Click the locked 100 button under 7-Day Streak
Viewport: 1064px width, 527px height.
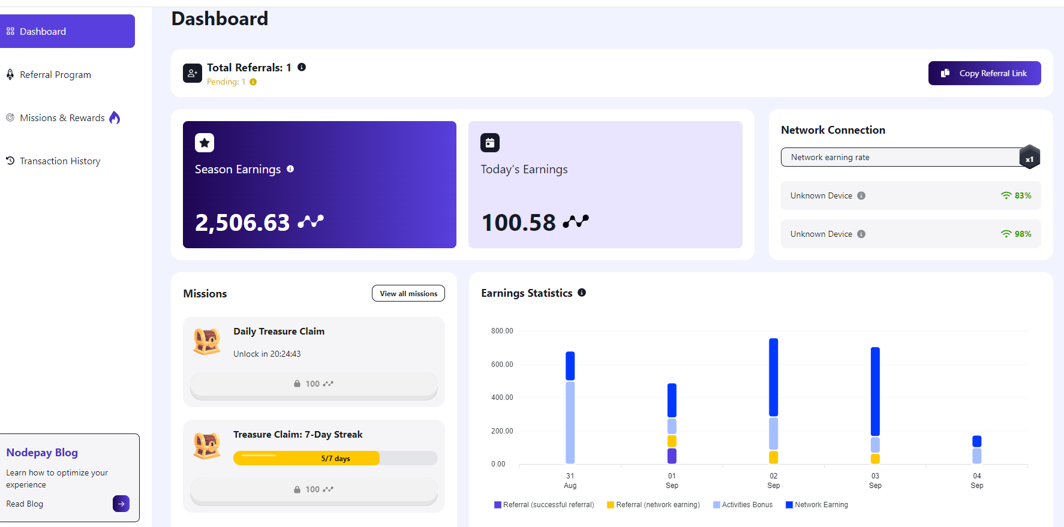pyautogui.click(x=314, y=490)
